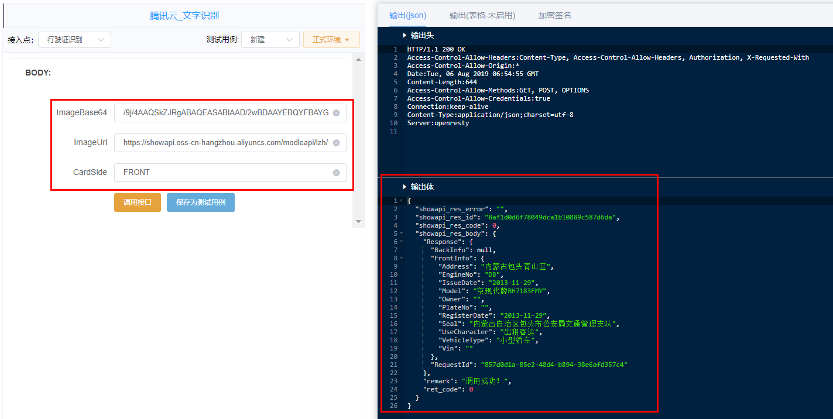Click the 调用接口 button
Screen dimensions: 833x419
click(138, 202)
